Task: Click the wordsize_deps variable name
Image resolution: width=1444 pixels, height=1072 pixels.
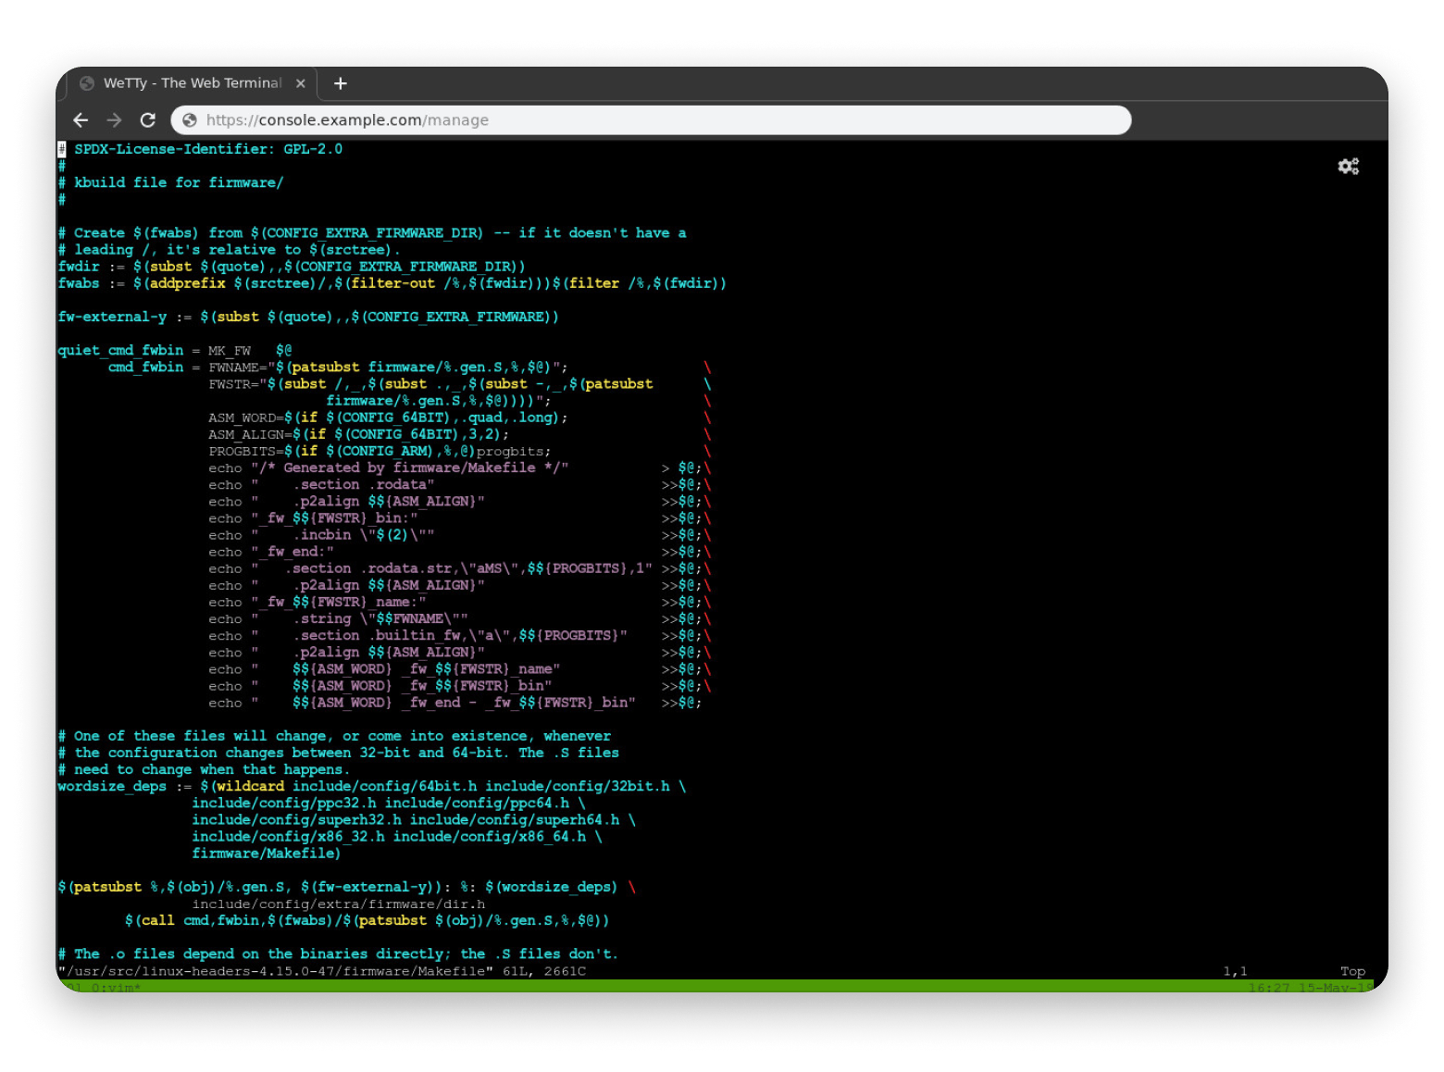Action: tap(111, 786)
